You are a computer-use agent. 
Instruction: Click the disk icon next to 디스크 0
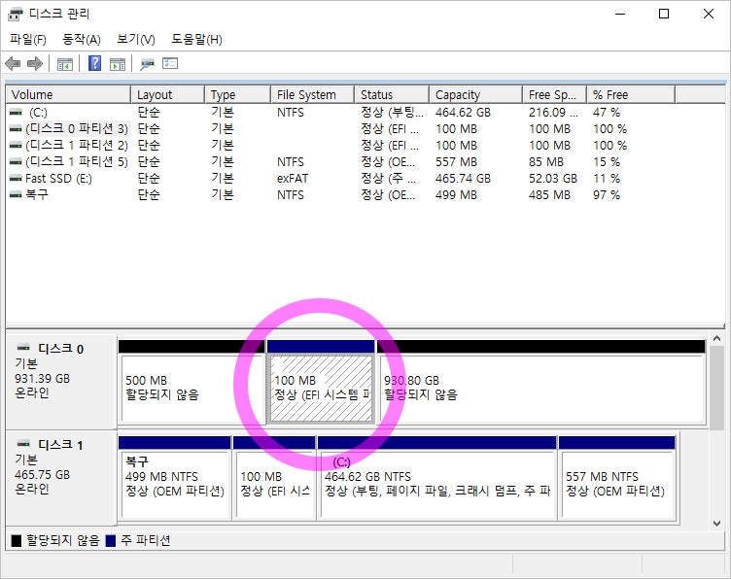[x=23, y=348]
